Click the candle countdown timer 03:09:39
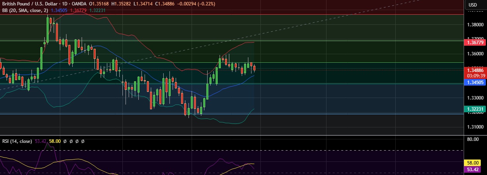Image resolution: width=487 pixels, height=175 pixels. tap(475, 76)
